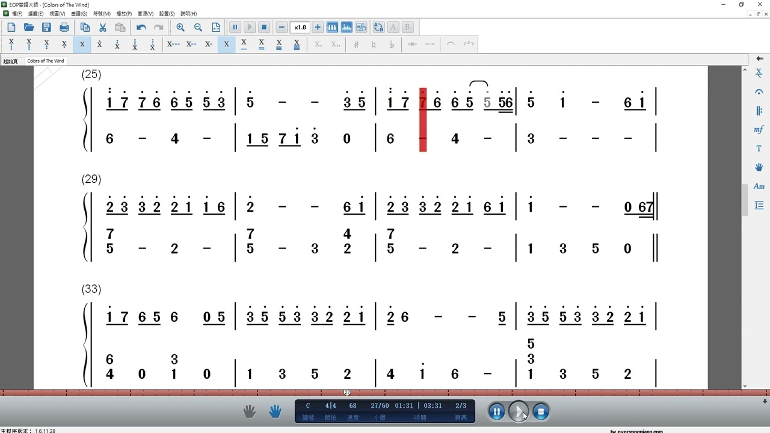
Task: Undo the last edit
Action: point(141,27)
